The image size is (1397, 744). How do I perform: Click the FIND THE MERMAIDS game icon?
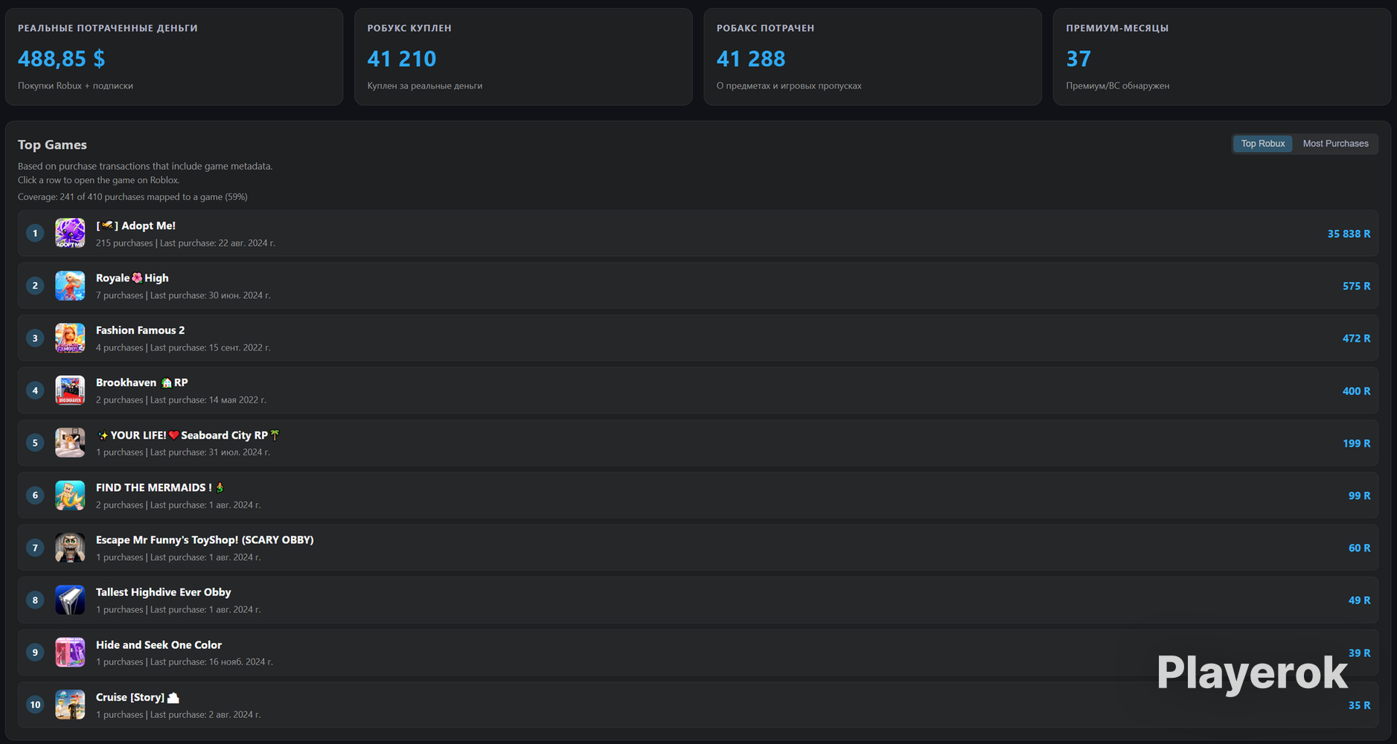pos(70,495)
